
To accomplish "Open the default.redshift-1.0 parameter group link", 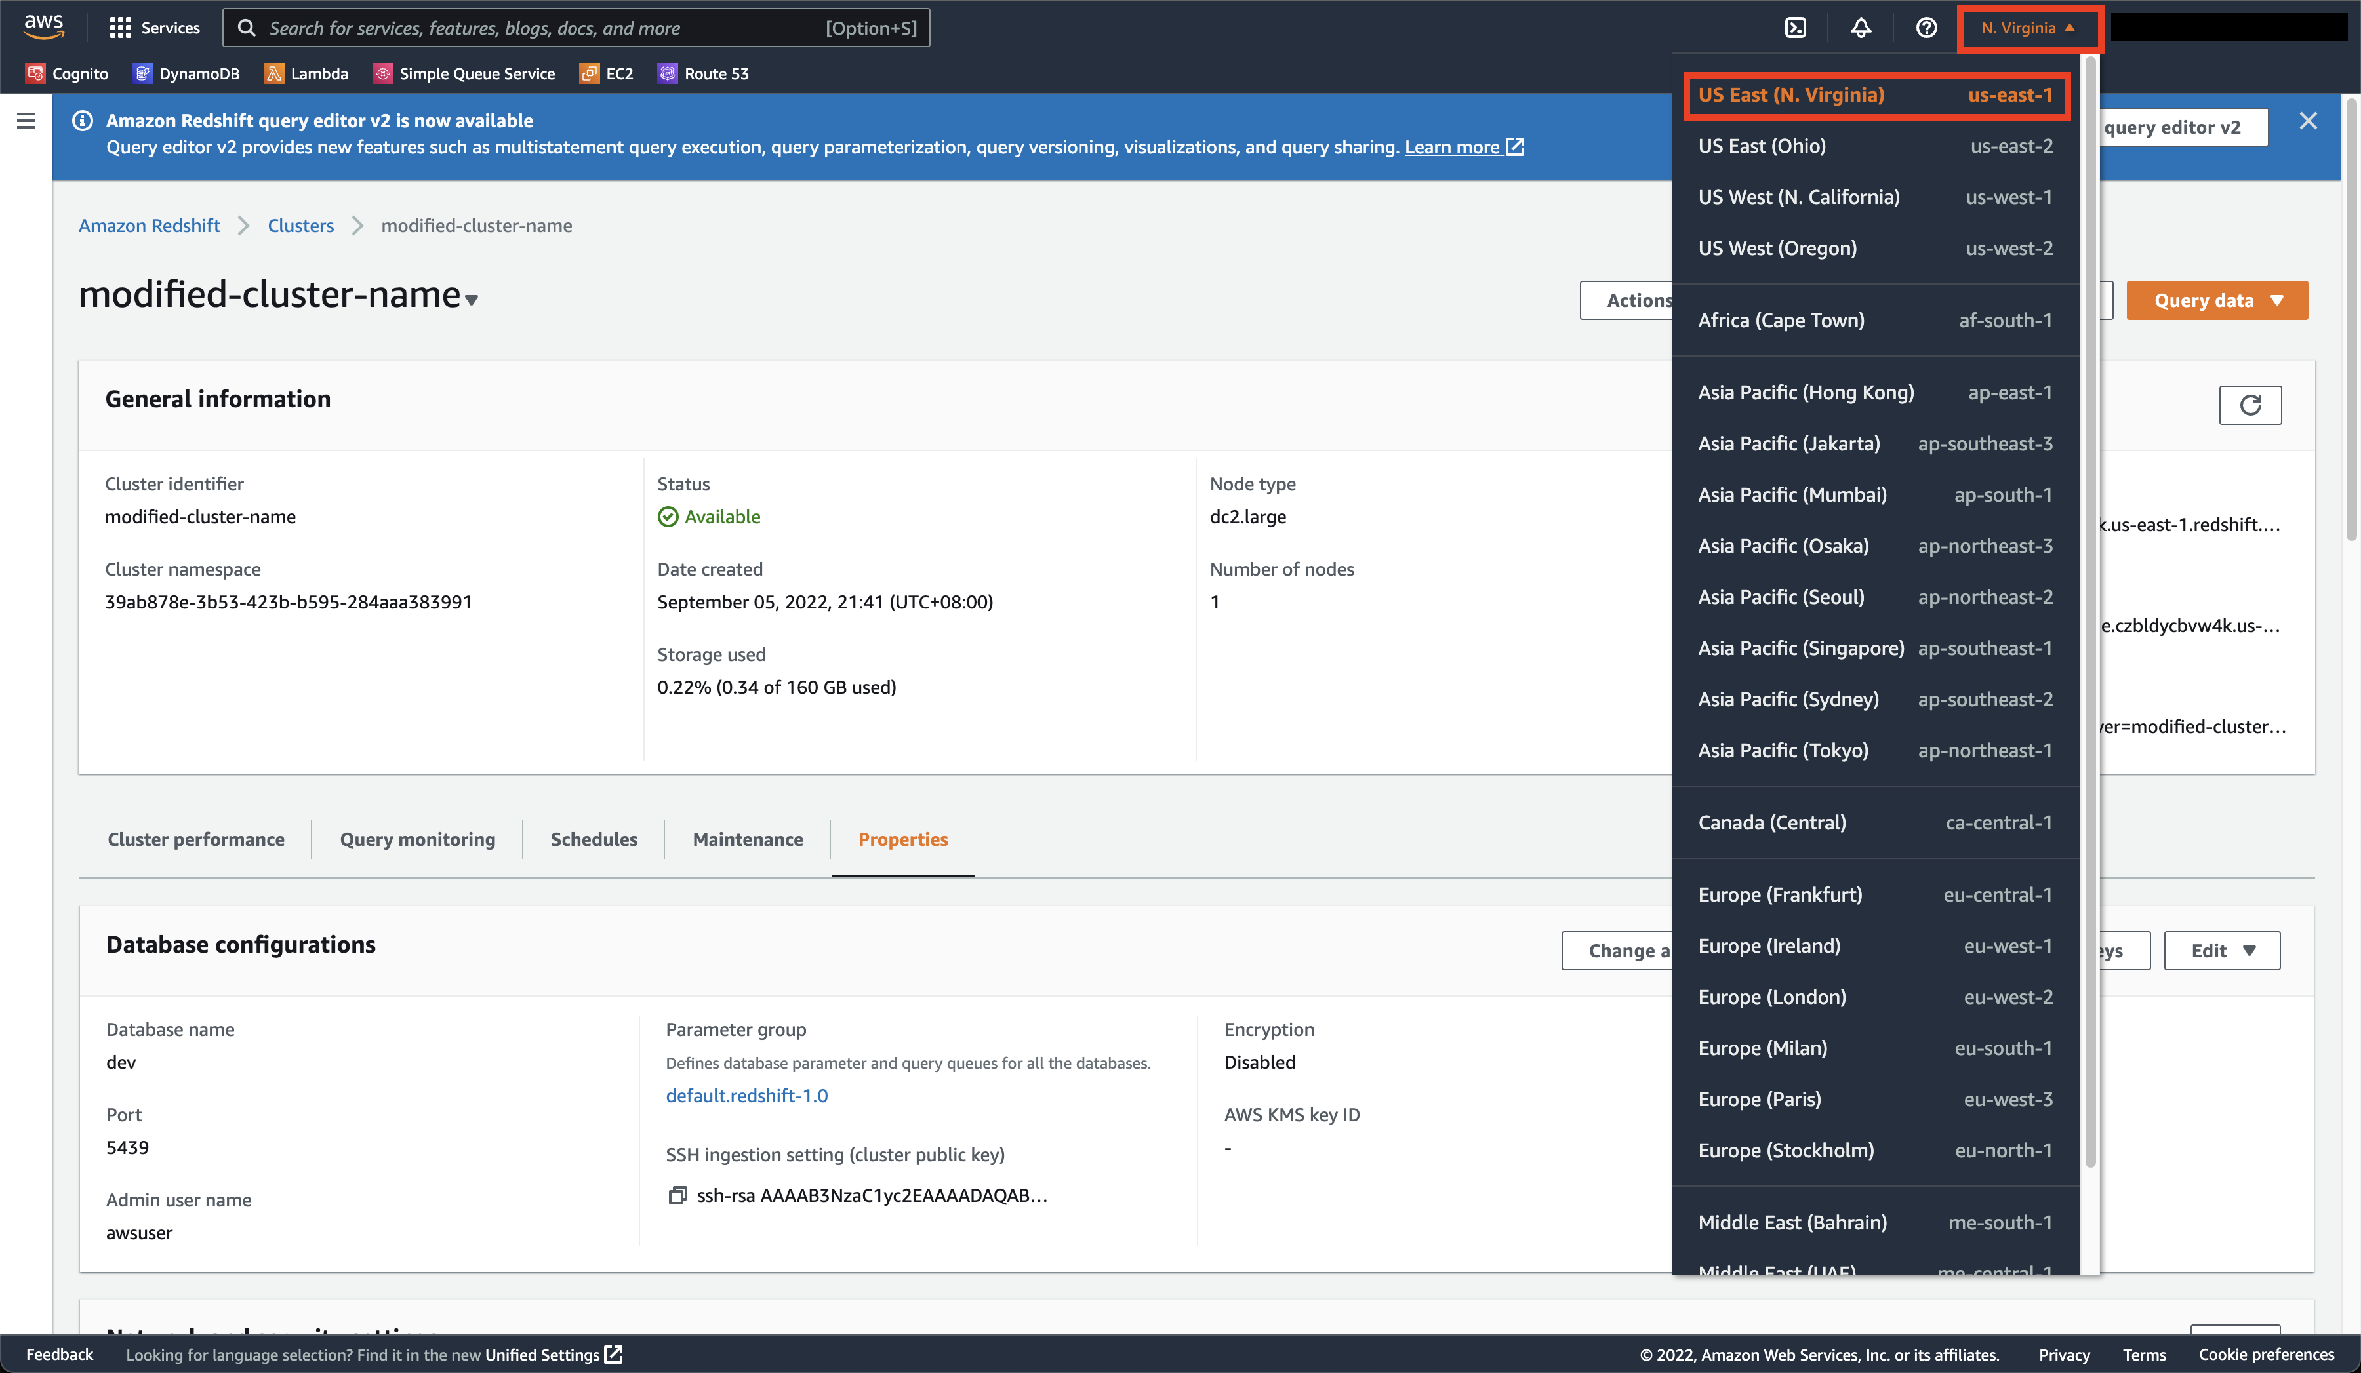I will (746, 1096).
